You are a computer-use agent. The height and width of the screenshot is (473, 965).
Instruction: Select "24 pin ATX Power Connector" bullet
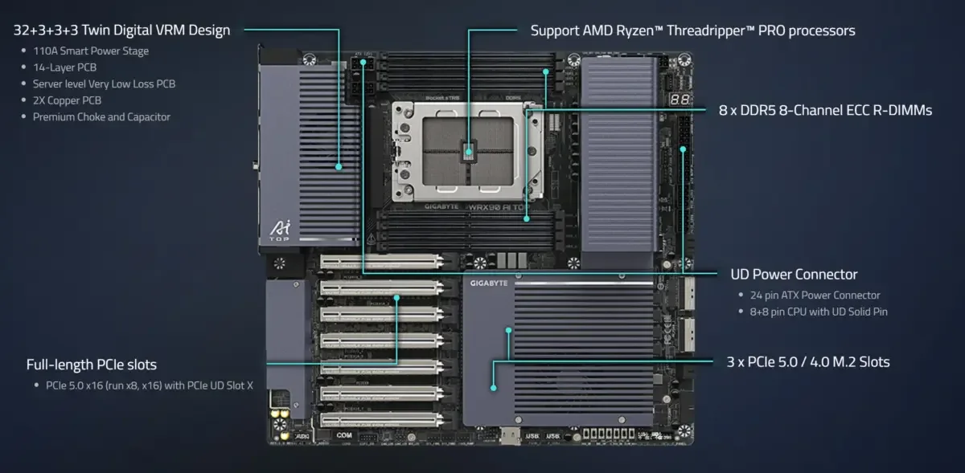(815, 295)
